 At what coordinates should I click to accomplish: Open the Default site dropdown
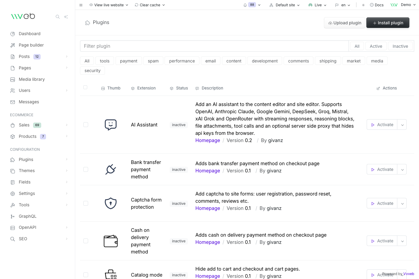(x=285, y=5)
